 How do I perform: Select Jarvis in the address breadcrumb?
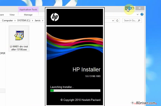tap(37, 20)
